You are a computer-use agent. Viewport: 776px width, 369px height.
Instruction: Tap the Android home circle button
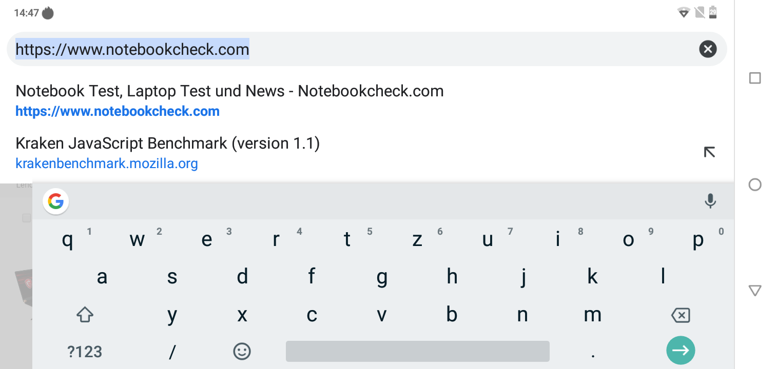755,184
